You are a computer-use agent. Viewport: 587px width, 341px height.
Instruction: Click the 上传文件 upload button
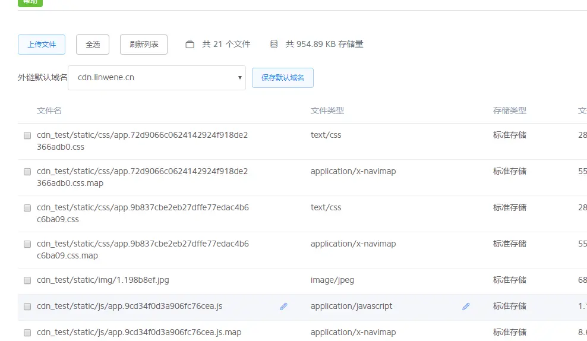tap(42, 45)
